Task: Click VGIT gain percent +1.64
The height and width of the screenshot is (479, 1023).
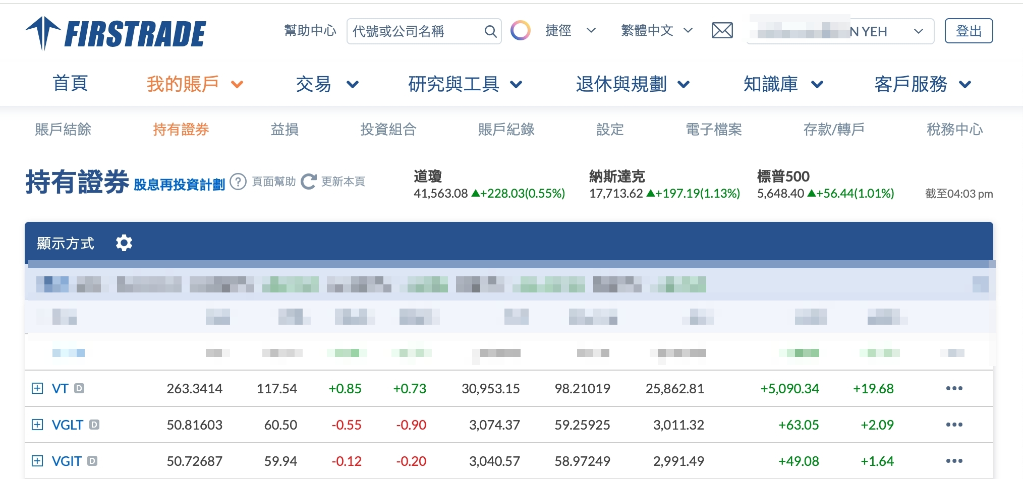Action: (x=877, y=461)
